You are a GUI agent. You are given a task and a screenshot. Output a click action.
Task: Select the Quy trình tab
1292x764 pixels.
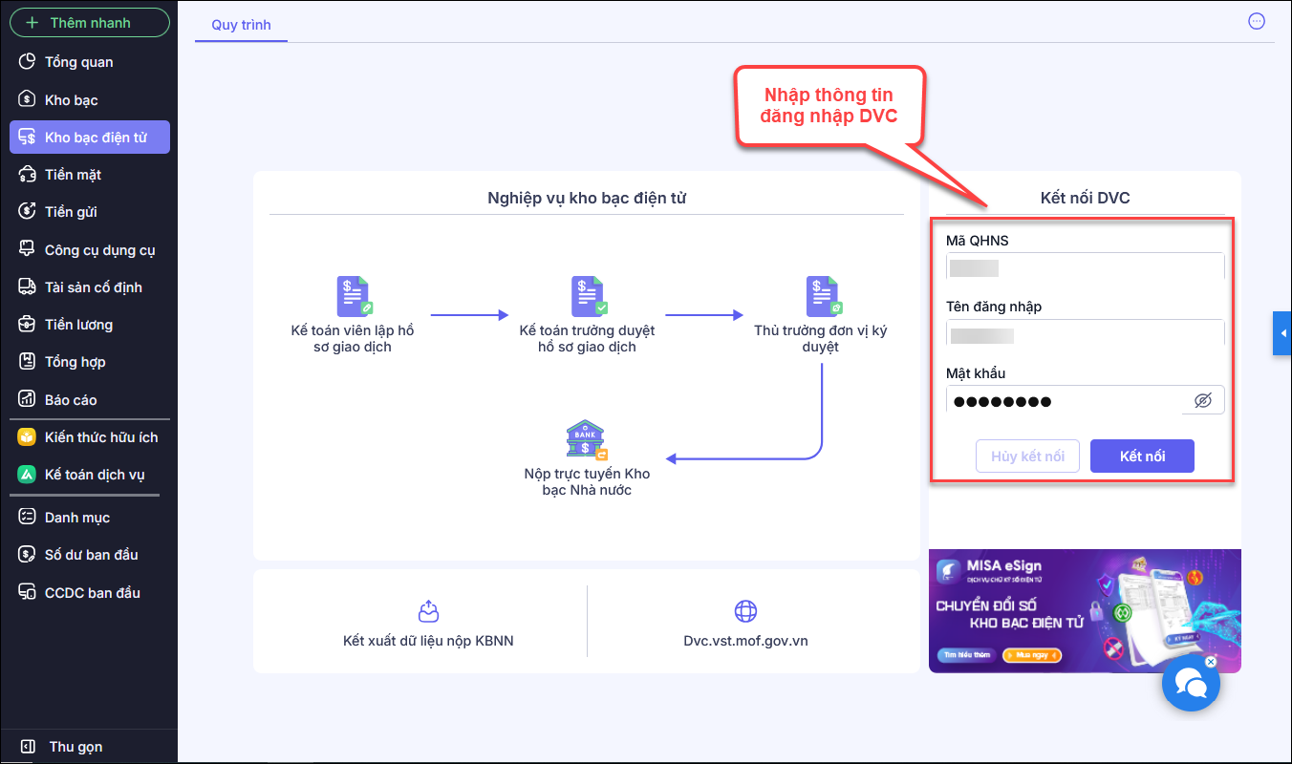point(241,25)
